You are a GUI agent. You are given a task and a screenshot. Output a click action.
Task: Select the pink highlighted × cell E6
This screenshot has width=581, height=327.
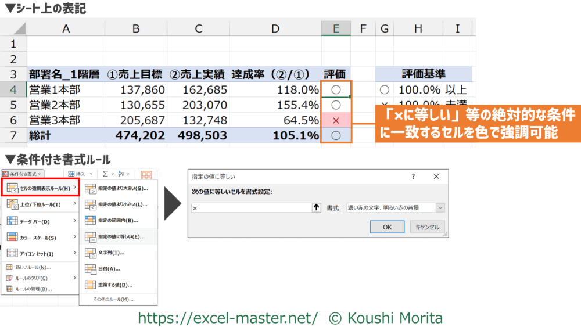click(335, 121)
